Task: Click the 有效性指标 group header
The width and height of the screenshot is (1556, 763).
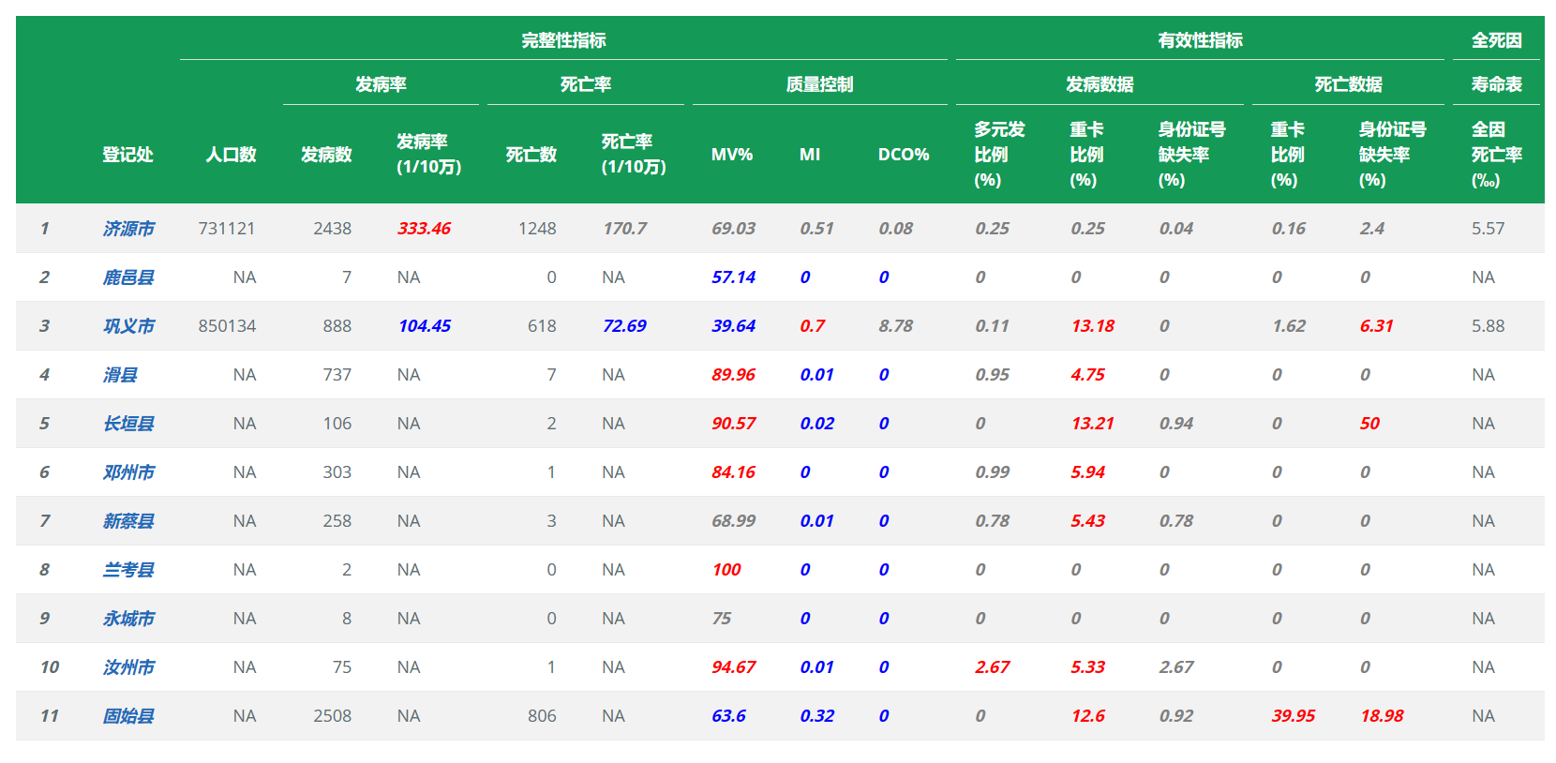Action: pyautogui.click(x=1200, y=40)
